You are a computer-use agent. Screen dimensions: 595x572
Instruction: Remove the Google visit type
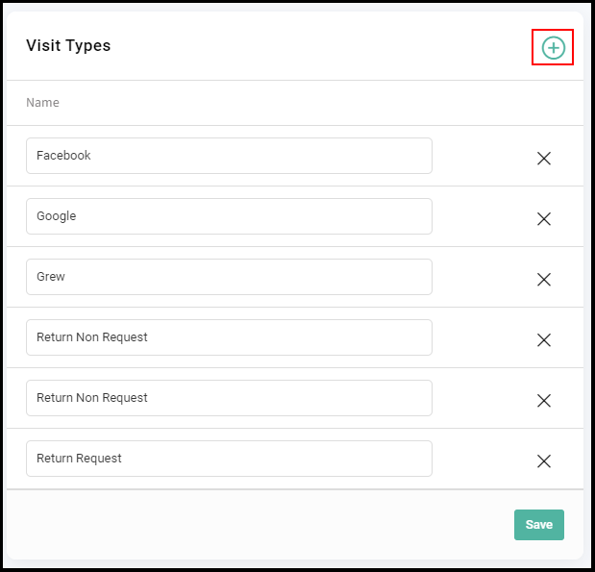pyautogui.click(x=544, y=218)
